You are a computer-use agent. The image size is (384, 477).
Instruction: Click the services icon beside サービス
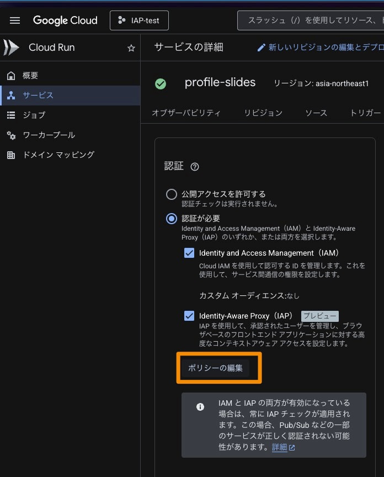[x=11, y=95]
